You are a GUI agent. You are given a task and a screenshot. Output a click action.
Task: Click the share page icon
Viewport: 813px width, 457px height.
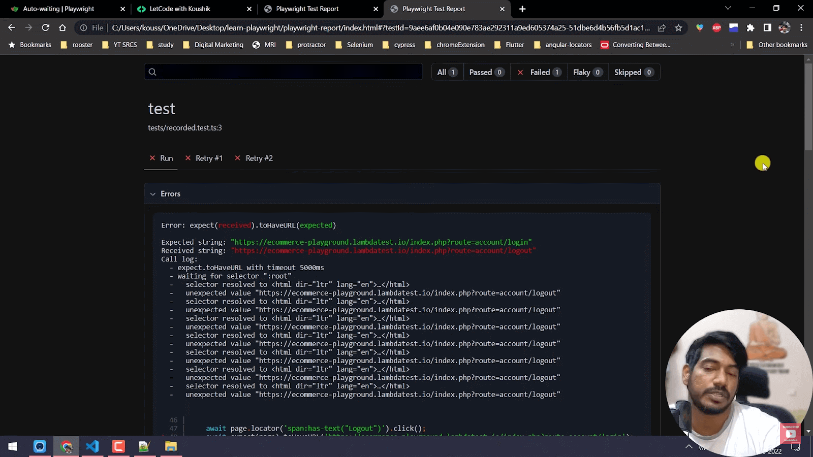[x=662, y=28]
